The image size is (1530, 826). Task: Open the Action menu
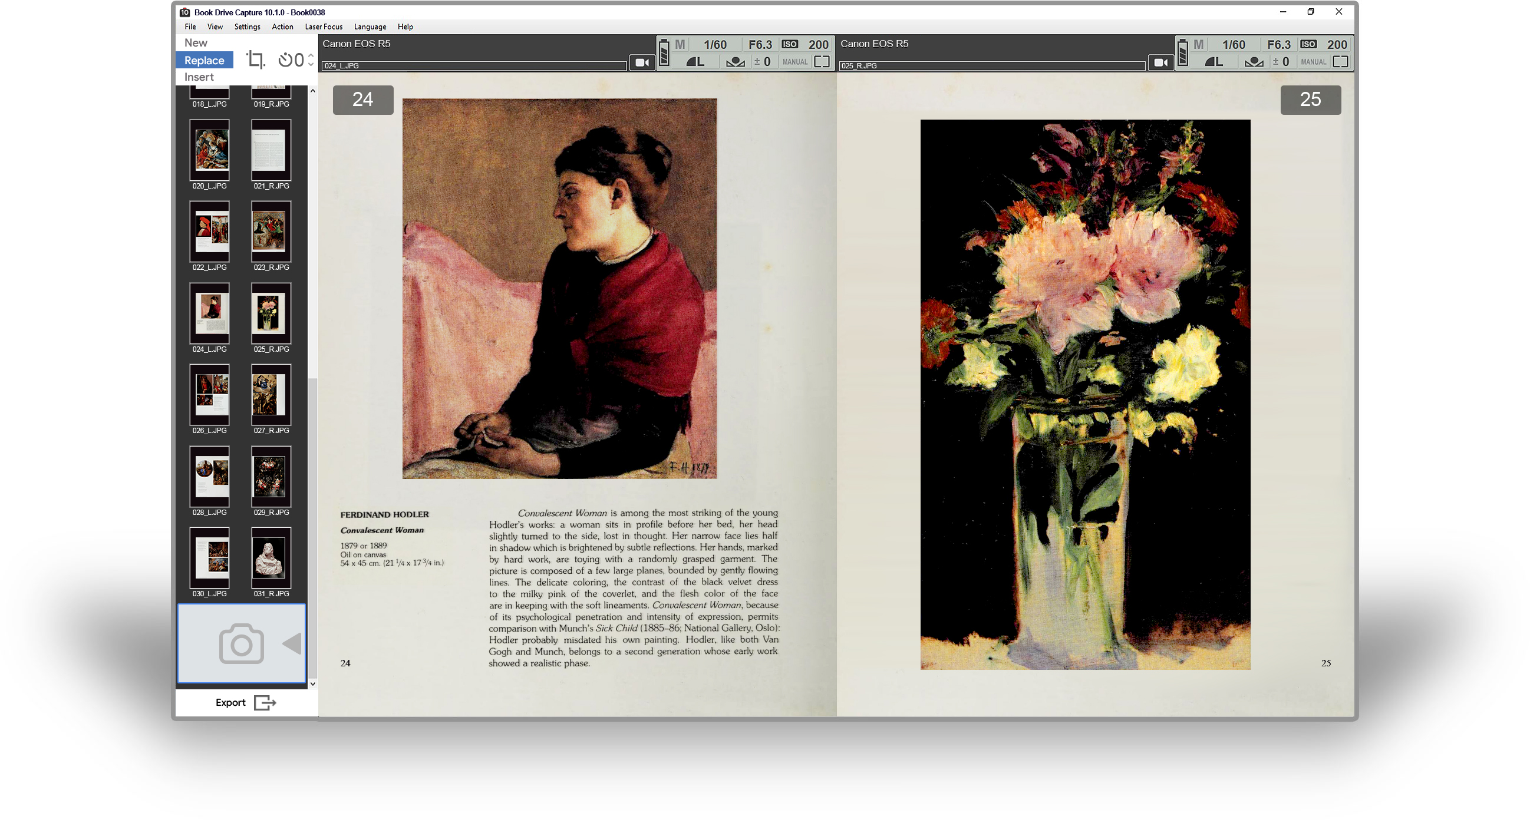282,27
